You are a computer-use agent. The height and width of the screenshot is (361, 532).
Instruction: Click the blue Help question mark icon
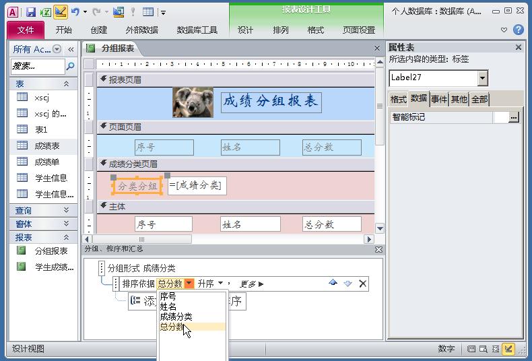(518, 30)
